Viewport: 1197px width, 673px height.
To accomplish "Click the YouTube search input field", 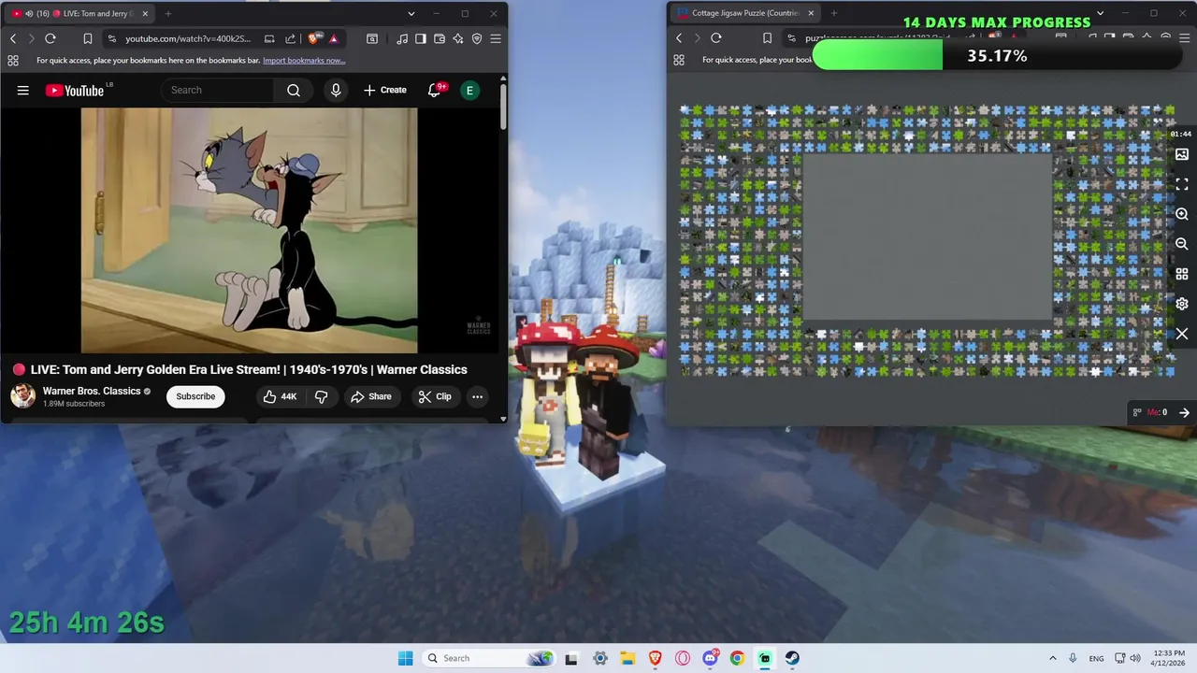I will pos(218,90).
